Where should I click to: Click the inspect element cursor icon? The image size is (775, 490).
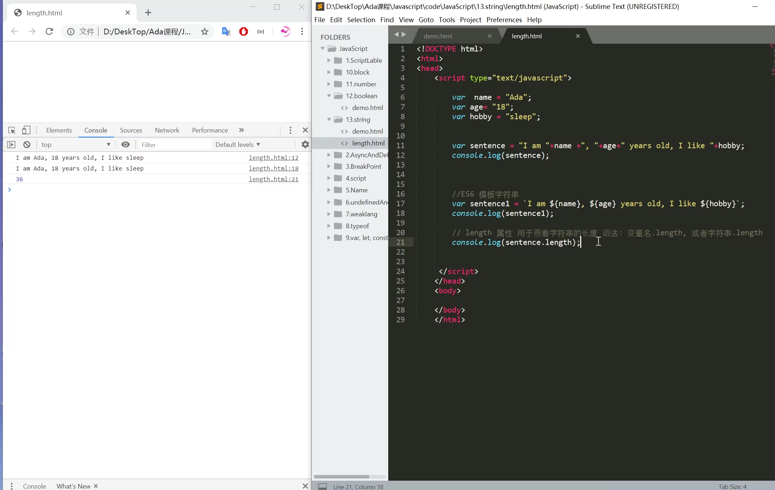(x=11, y=130)
